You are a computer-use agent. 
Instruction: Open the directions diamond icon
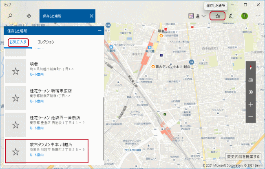tap(29, 16)
